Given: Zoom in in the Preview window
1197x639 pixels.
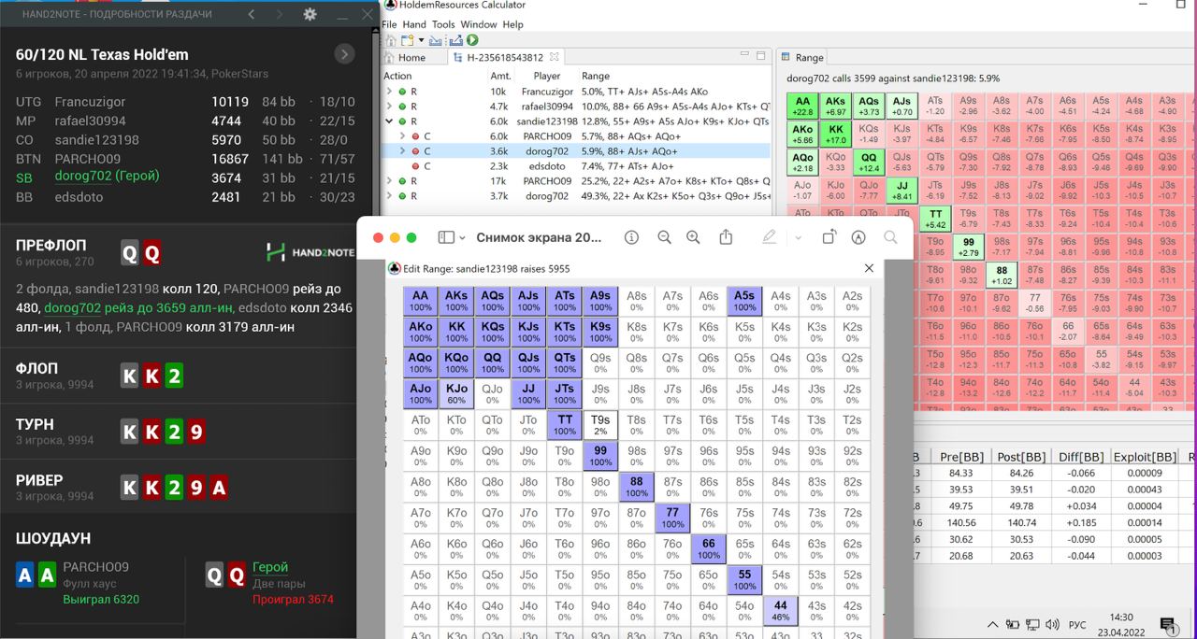Looking at the screenshot, I should tap(693, 237).
